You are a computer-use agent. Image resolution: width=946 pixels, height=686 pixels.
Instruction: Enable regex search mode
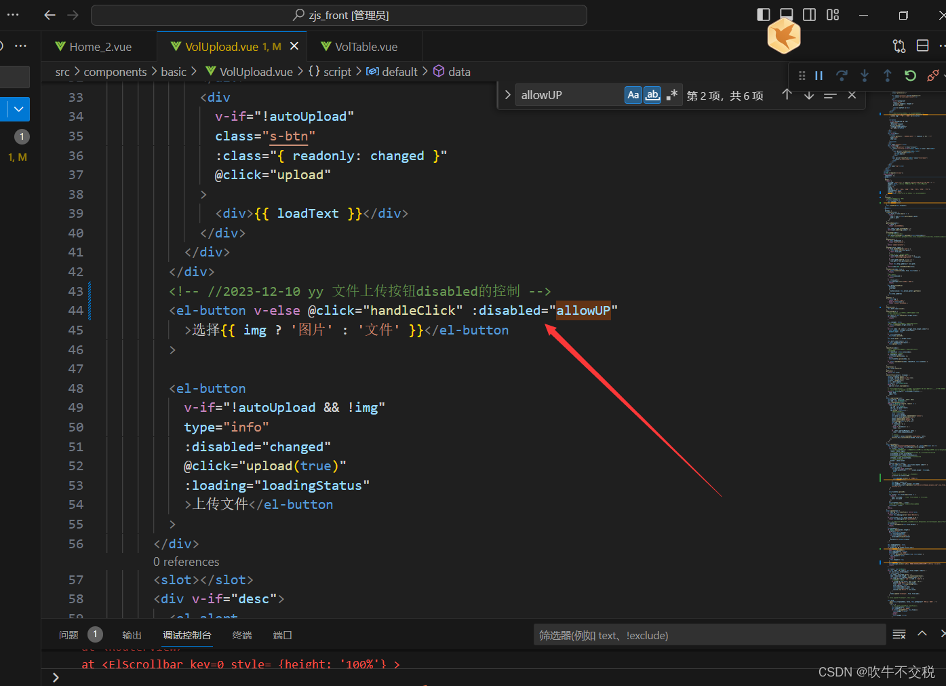pos(671,95)
